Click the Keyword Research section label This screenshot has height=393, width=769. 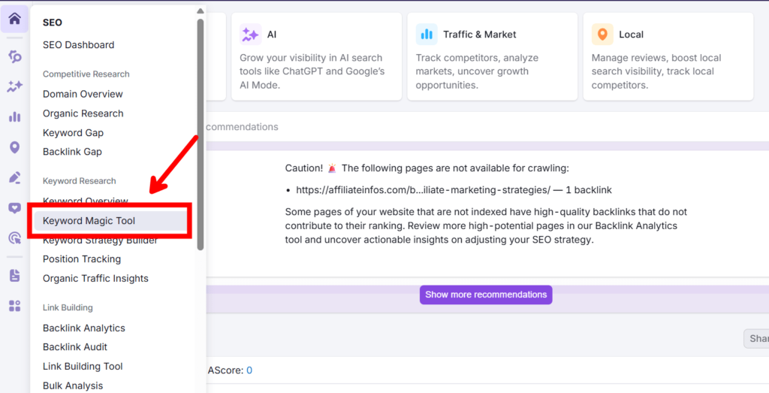tap(79, 181)
